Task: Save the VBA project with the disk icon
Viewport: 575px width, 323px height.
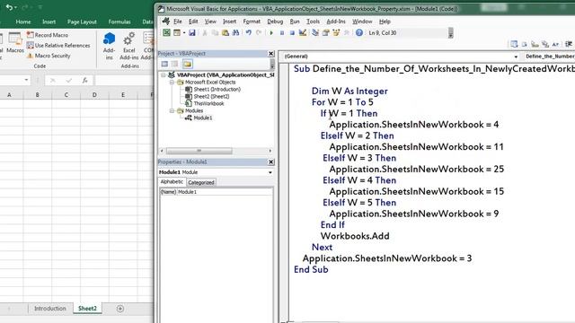Action: point(191,32)
